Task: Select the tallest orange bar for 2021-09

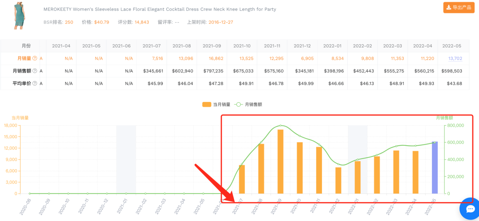Action: pyautogui.click(x=280, y=162)
